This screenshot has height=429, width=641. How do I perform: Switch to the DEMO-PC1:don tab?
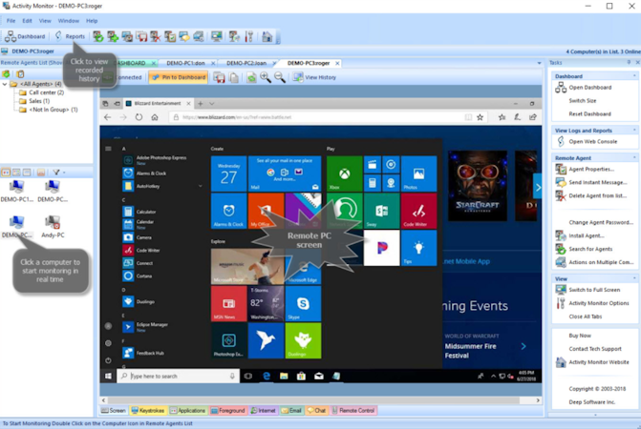pos(186,63)
